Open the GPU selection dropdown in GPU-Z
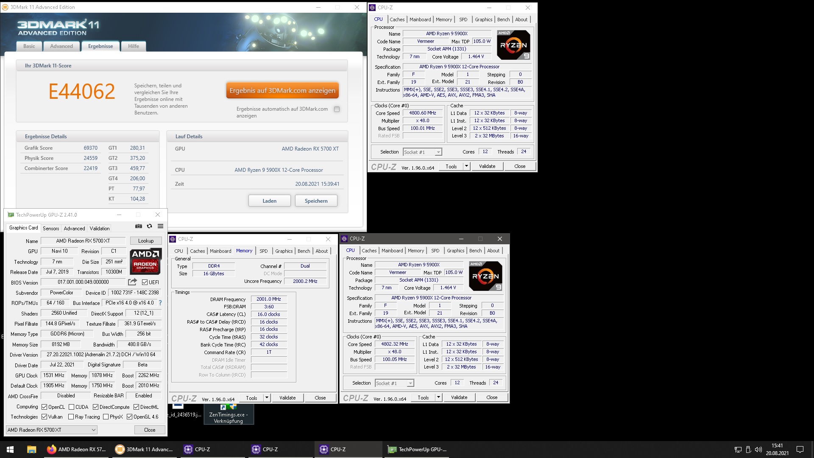Viewport: 814px width, 458px height. click(x=51, y=430)
